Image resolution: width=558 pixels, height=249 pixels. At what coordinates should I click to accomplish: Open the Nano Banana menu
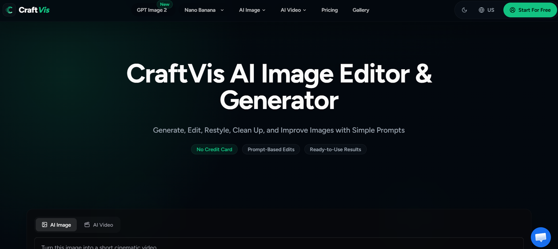click(x=204, y=10)
